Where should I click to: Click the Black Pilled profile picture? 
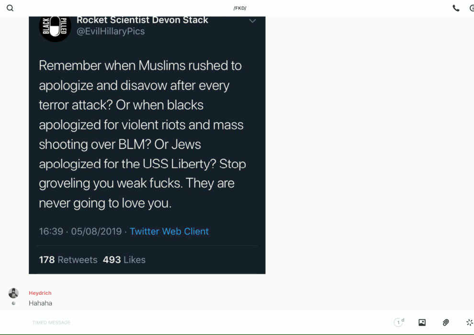coord(55,27)
